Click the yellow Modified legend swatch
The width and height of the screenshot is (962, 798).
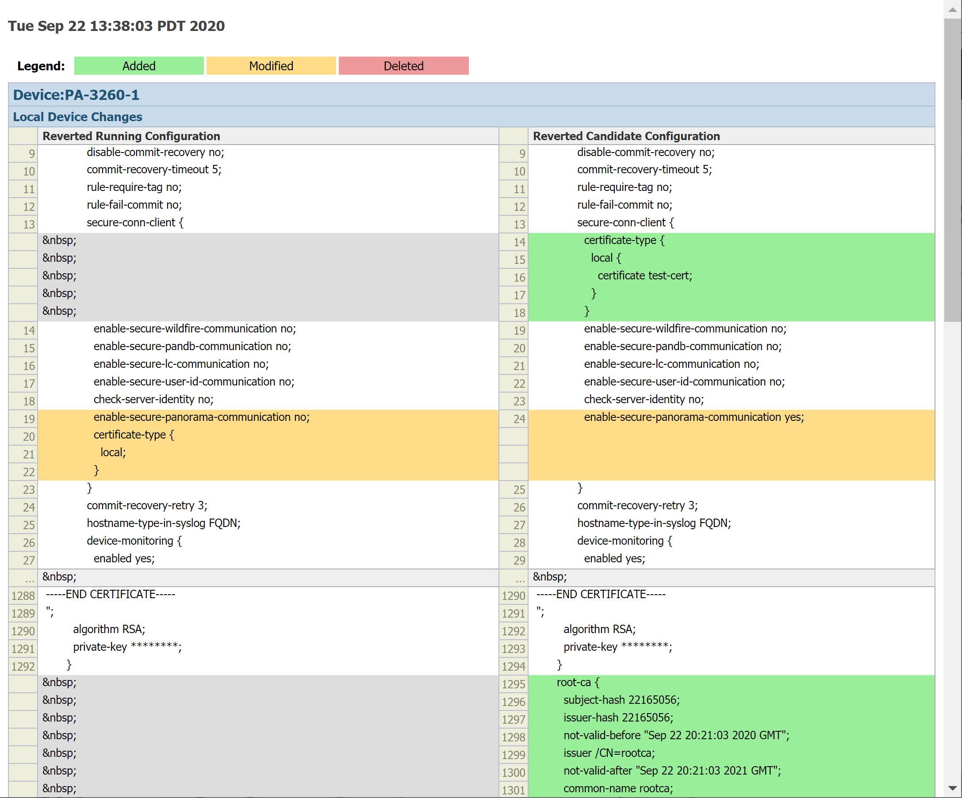271,66
